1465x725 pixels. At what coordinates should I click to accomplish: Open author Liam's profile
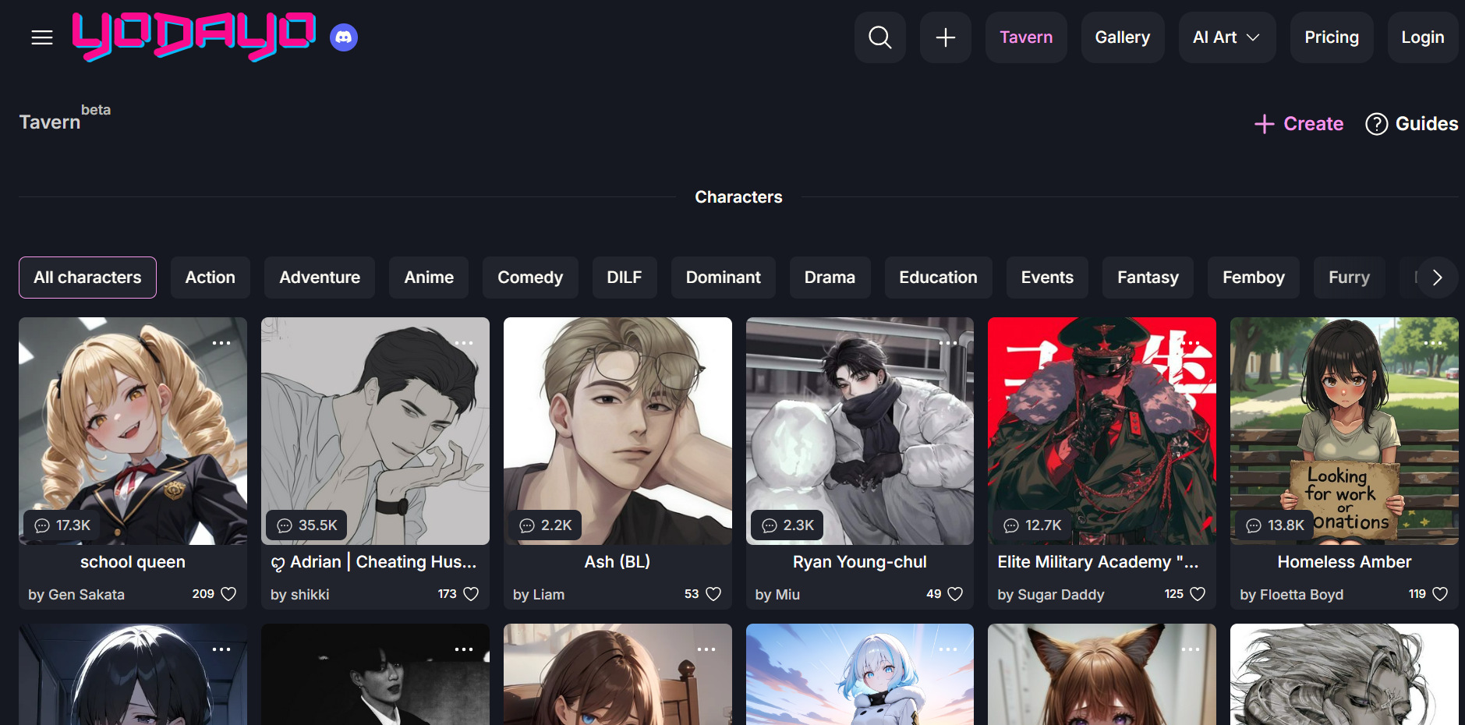click(539, 595)
